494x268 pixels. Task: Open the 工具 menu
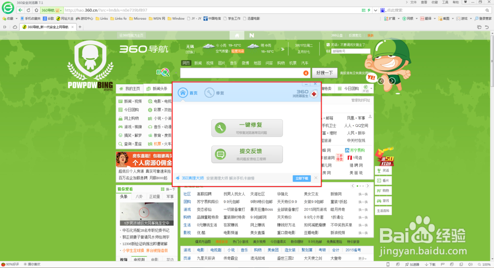pos(445,2)
